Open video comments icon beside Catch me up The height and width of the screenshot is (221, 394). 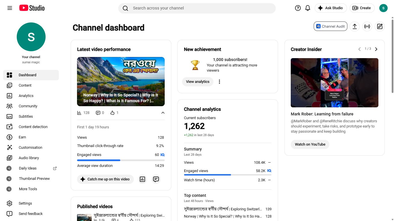coord(156,179)
